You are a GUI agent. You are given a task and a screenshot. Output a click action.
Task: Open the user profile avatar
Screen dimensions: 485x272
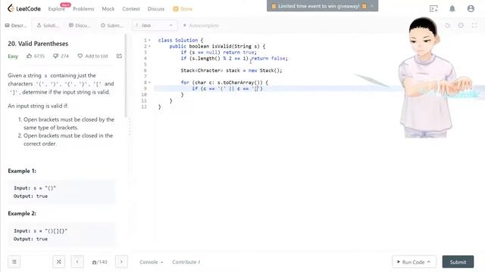pos(471,8)
